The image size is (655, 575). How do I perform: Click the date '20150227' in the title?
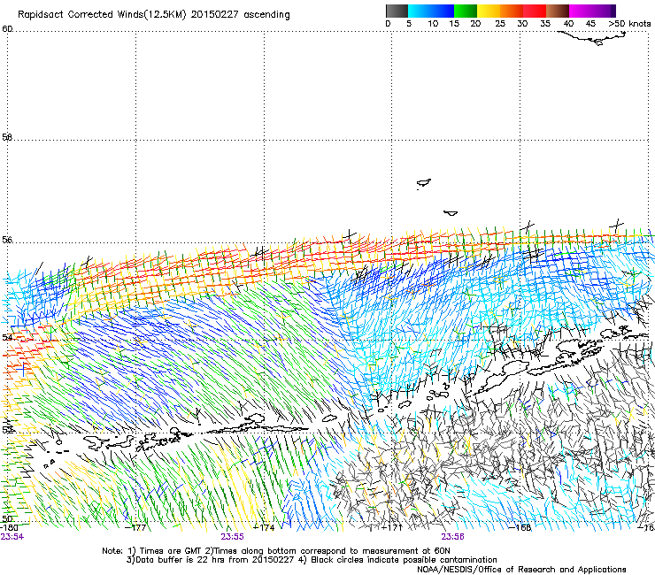pos(214,14)
